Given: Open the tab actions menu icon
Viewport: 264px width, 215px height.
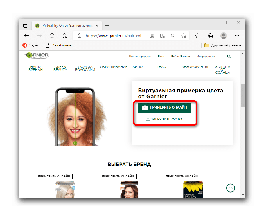Looking at the screenshot, I should pos(25,26).
